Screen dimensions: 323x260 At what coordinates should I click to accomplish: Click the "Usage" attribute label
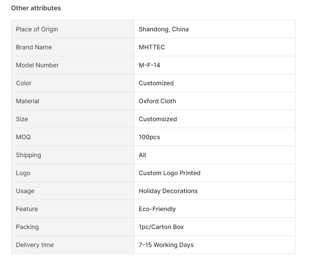[x=25, y=191]
